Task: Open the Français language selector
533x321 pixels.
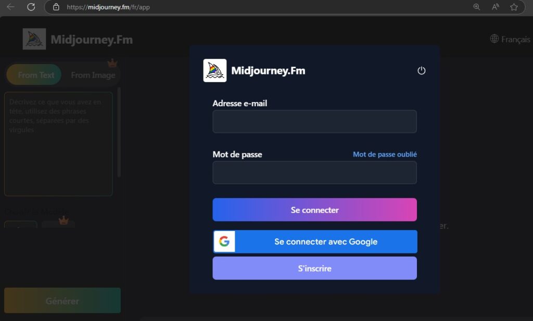Action: (x=510, y=39)
